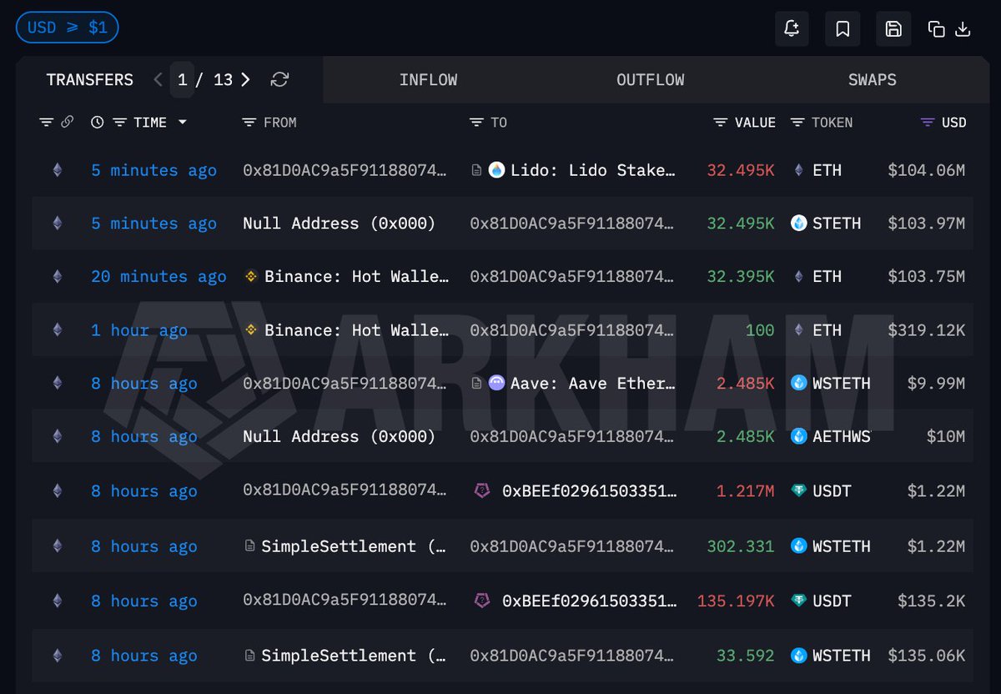Open the TOKEN column filter
1001x694 pixels.
click(x=797, y=123)
